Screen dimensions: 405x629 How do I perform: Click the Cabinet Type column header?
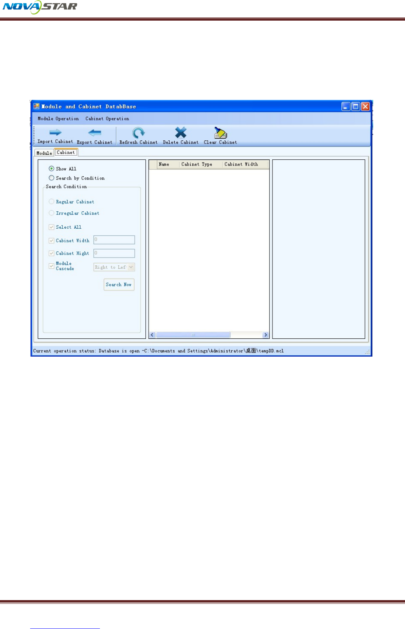201,164
